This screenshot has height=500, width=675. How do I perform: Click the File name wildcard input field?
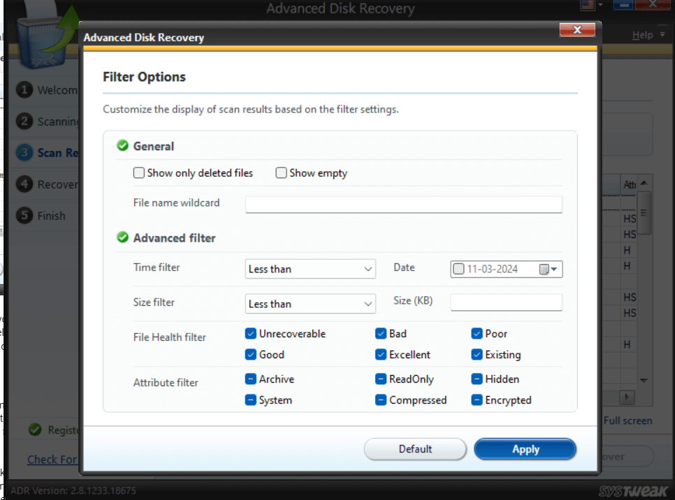pos(404,204)
